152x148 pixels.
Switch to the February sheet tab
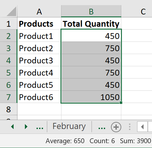pyautogui.click(x=69, y=126)
